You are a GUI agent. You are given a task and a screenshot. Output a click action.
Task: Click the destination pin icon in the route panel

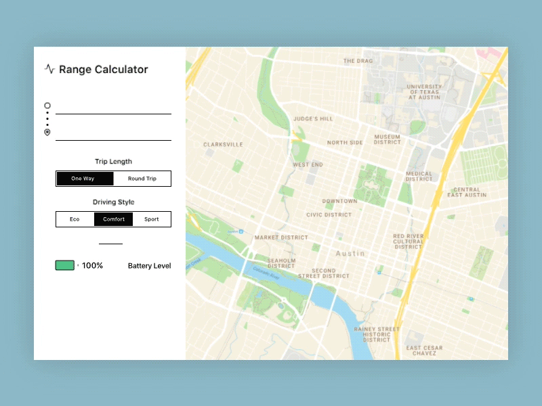click(47, 132)
